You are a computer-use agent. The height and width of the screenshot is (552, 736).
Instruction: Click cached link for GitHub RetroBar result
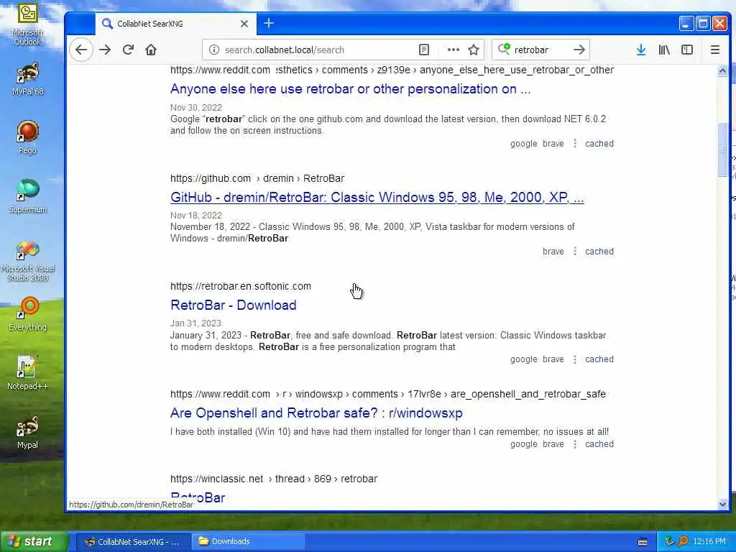click(x=599, y=252)
